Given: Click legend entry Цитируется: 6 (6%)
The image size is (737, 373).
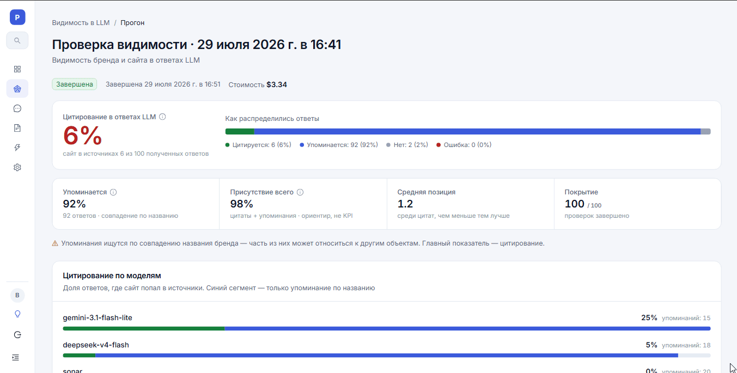Looking at the screenshot, I should pos(258,145).
